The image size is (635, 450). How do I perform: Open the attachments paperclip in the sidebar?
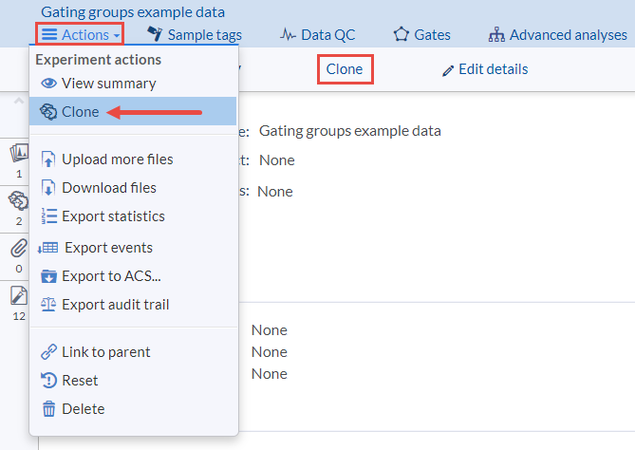(19, 249)
